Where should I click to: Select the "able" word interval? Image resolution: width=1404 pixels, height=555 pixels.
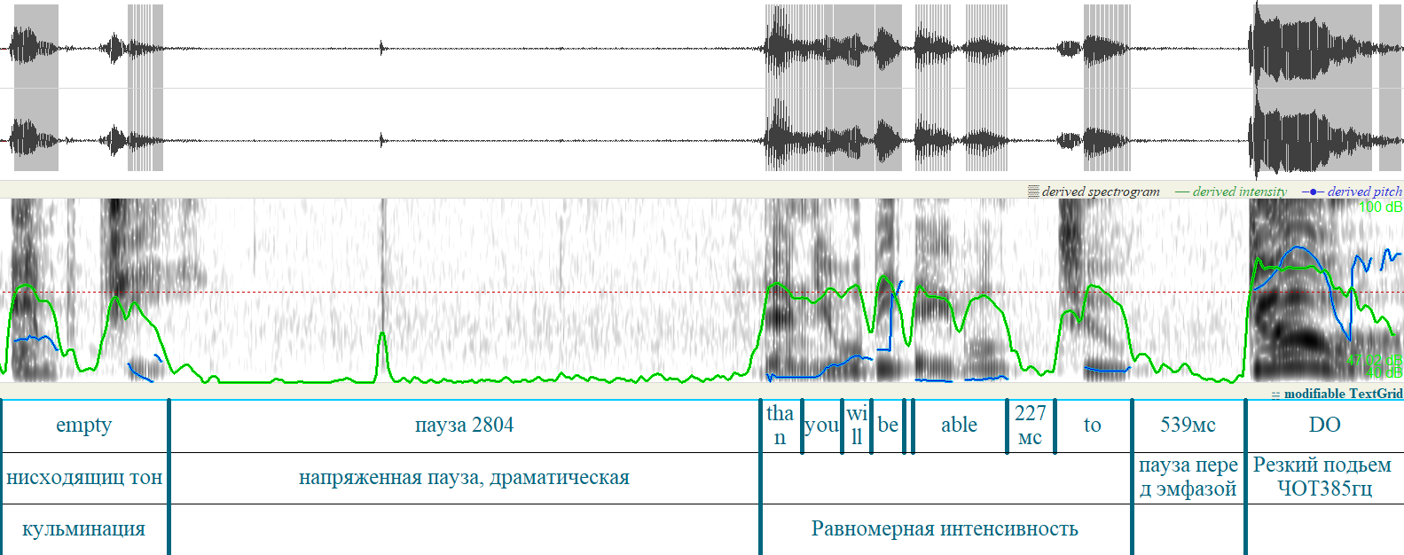click(x=959, y=426)
